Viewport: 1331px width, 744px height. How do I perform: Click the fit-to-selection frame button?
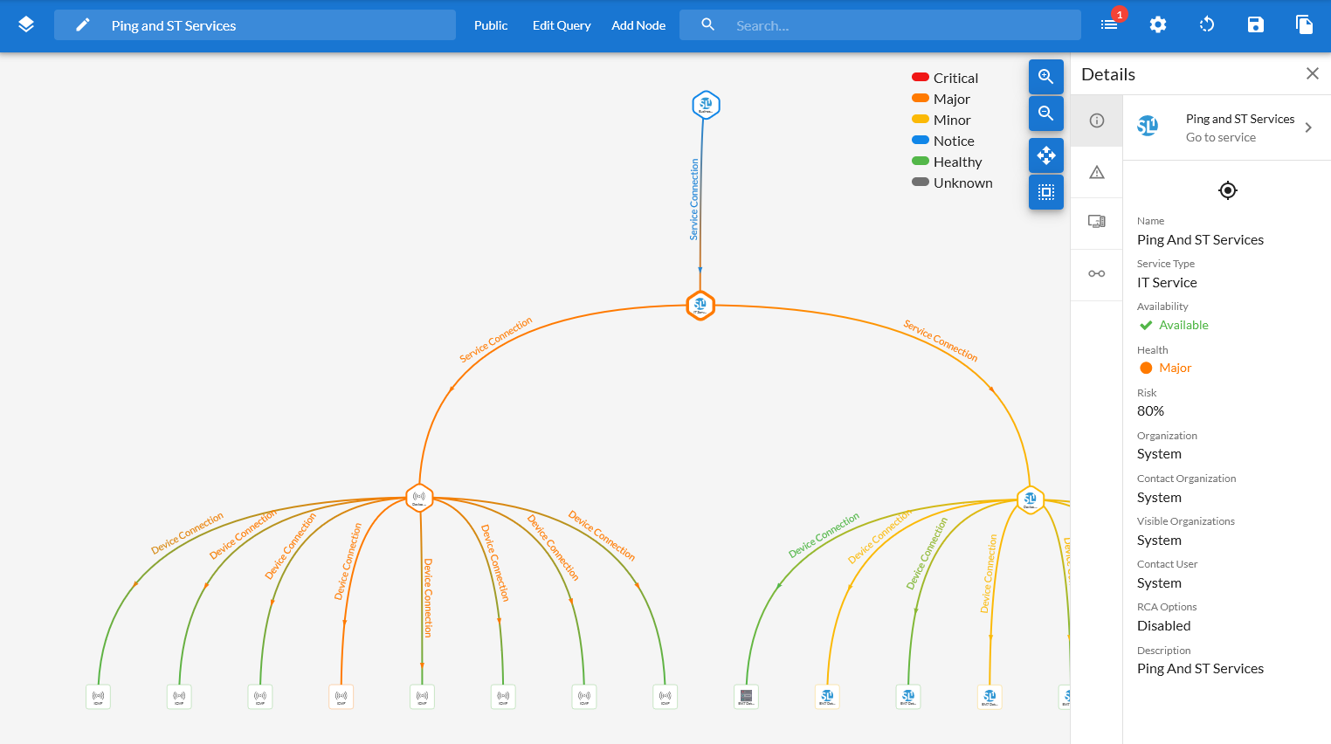1045,192
